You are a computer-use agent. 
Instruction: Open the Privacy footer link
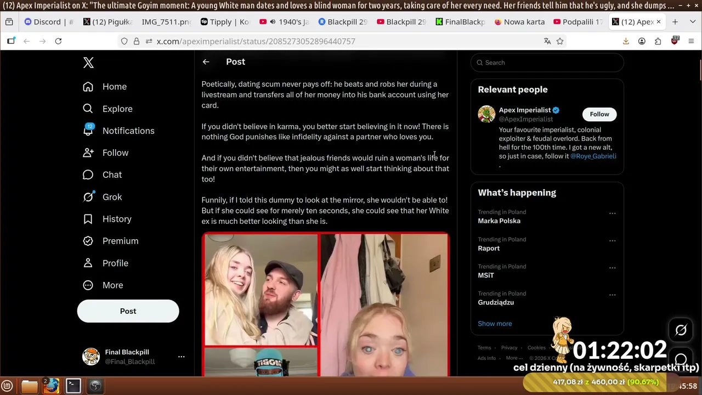point(509,348)
